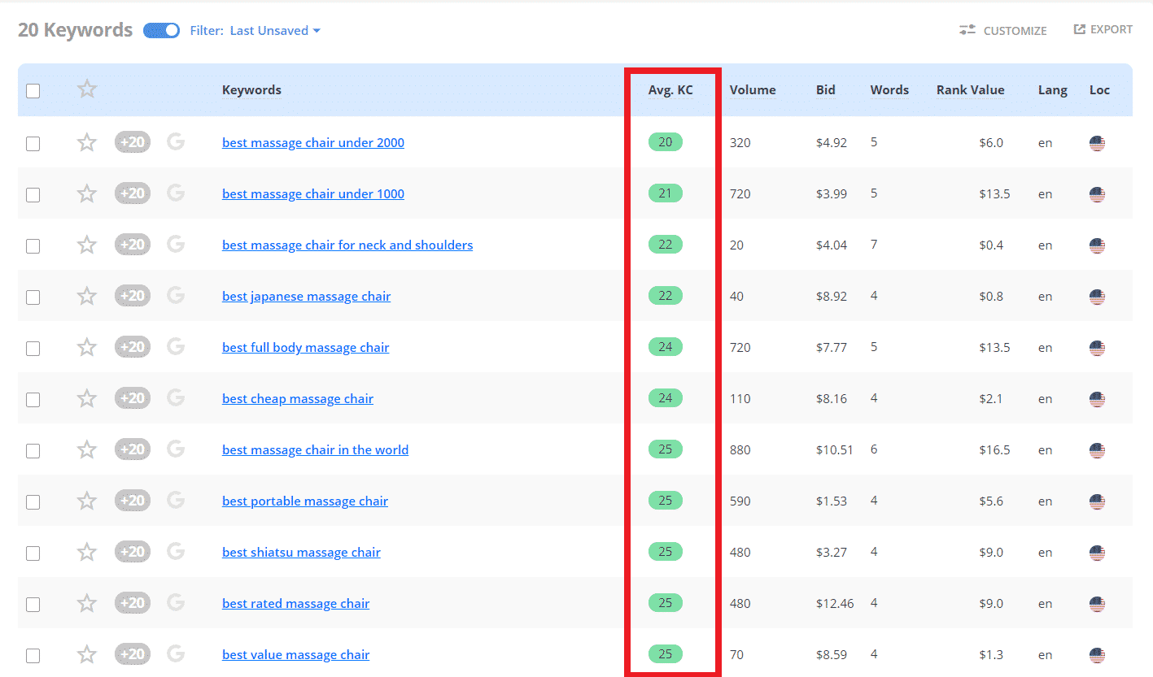
Task: Check the select-all checkbox in header
Action: [x=33, y=91]
